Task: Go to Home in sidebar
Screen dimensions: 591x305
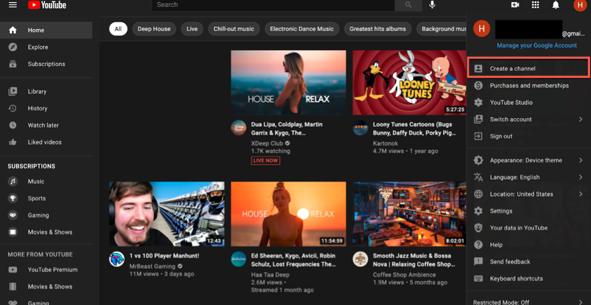Action: (x=46, y=30)
